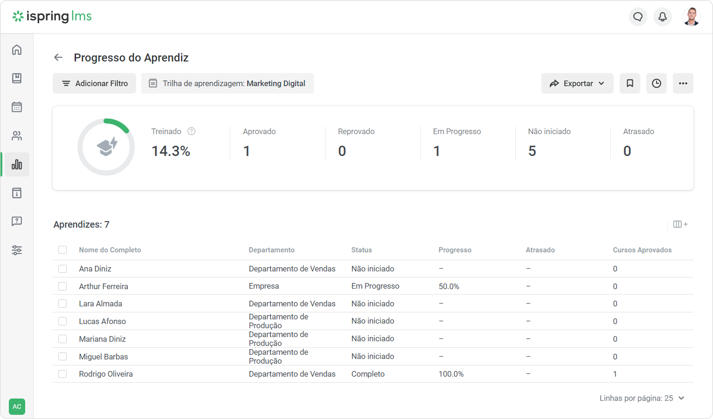The width and height of the screenshot is (713, 419).
Task: Toggle the select-all checkbox in the table header
Action: coord(62,250)
